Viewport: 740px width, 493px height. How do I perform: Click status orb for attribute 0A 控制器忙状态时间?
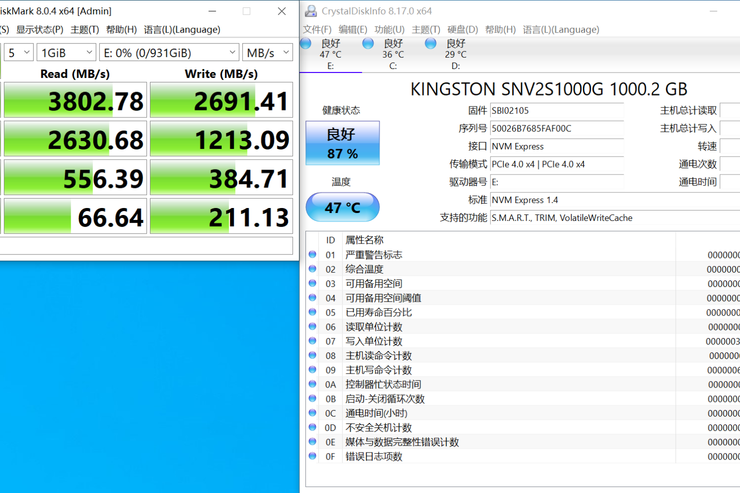pyautogui.click(x=312, y=384)
